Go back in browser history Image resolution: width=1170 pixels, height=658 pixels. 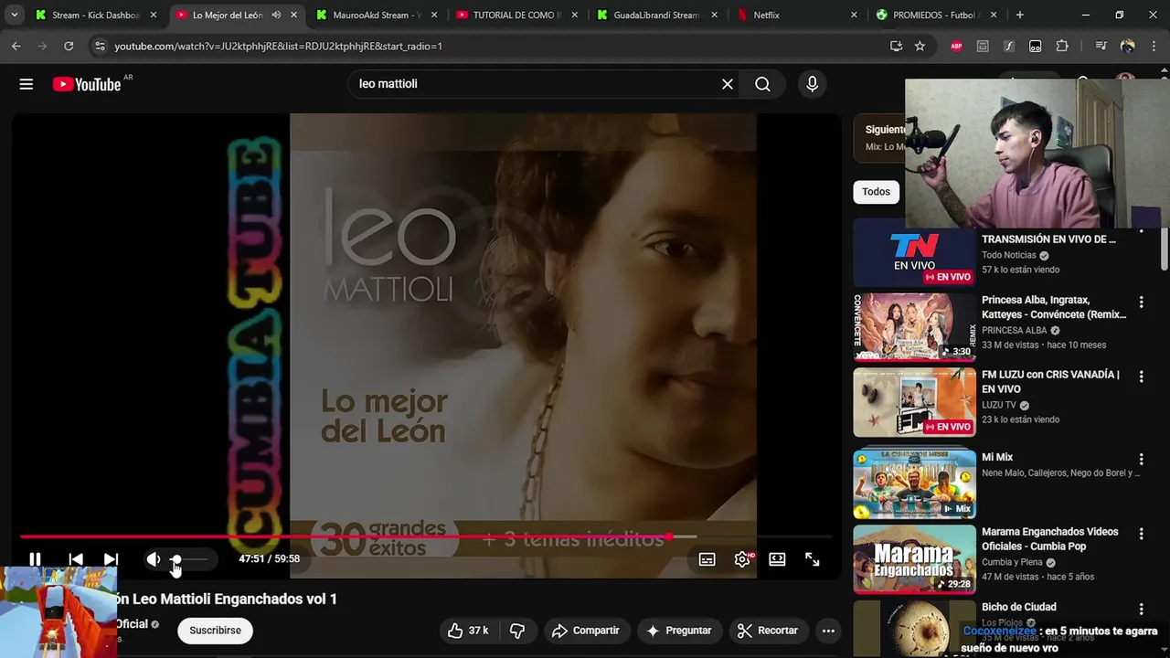tap(16, 46)
